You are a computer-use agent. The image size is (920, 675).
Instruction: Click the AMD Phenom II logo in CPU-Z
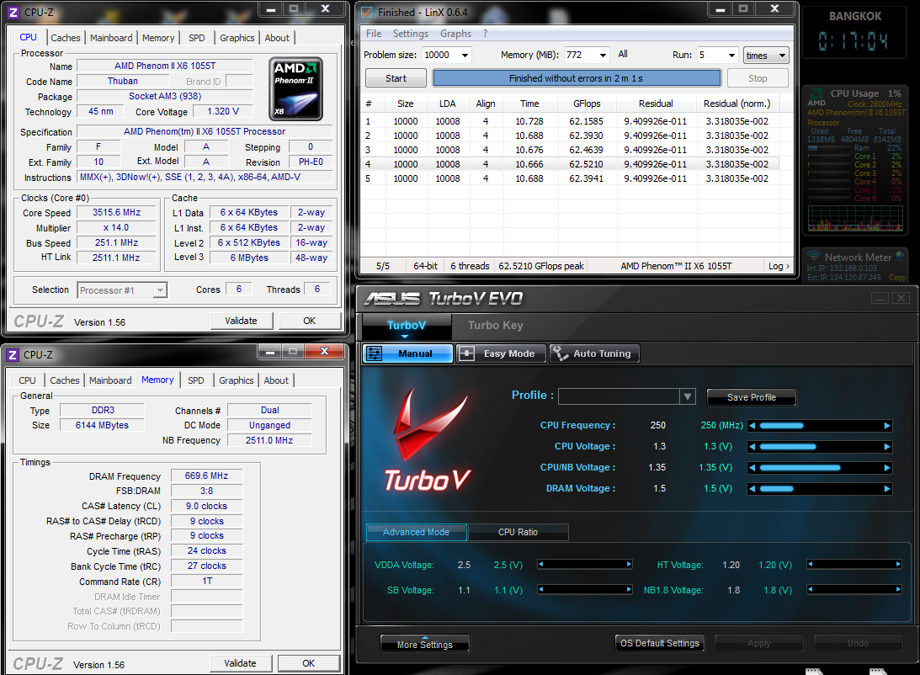[x=295, y=89]
